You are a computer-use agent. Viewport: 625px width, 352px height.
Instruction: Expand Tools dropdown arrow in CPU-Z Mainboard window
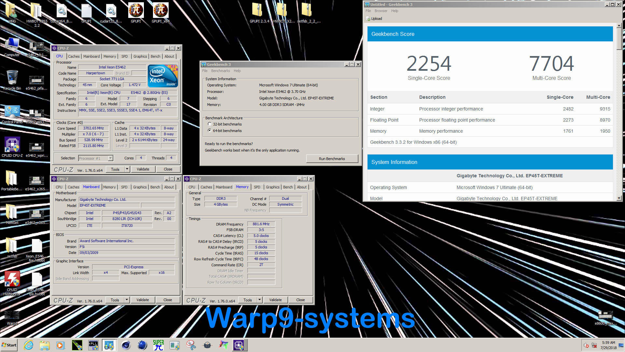pyautogui.click(x=127, y=300)
